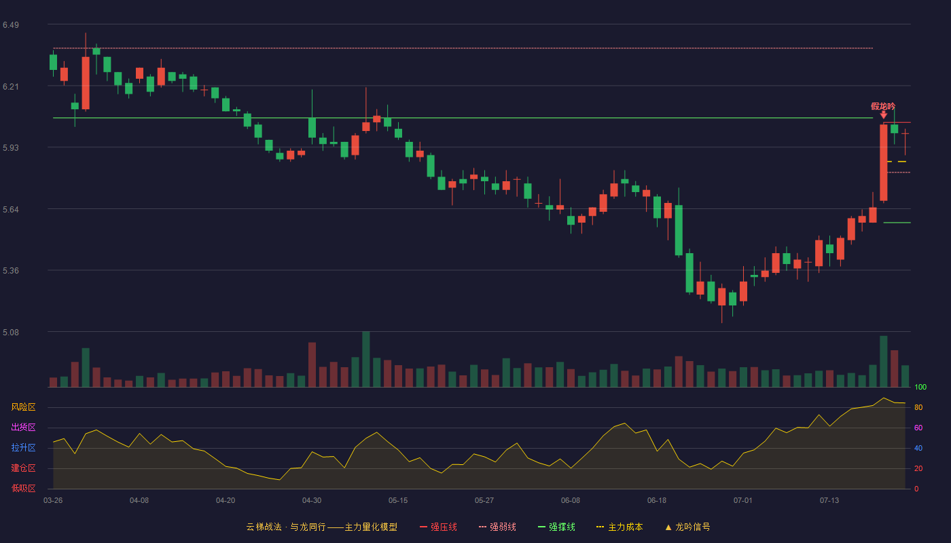Click the 03-26 date axis label
951x543 pixels.
click(x=53, y=500)
